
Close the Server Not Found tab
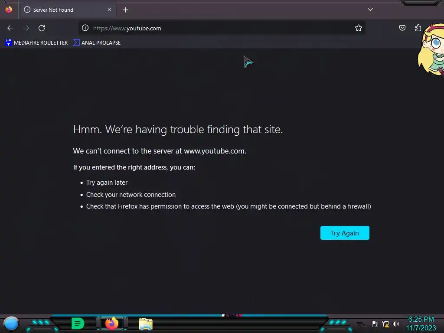(x=109, y=10)
